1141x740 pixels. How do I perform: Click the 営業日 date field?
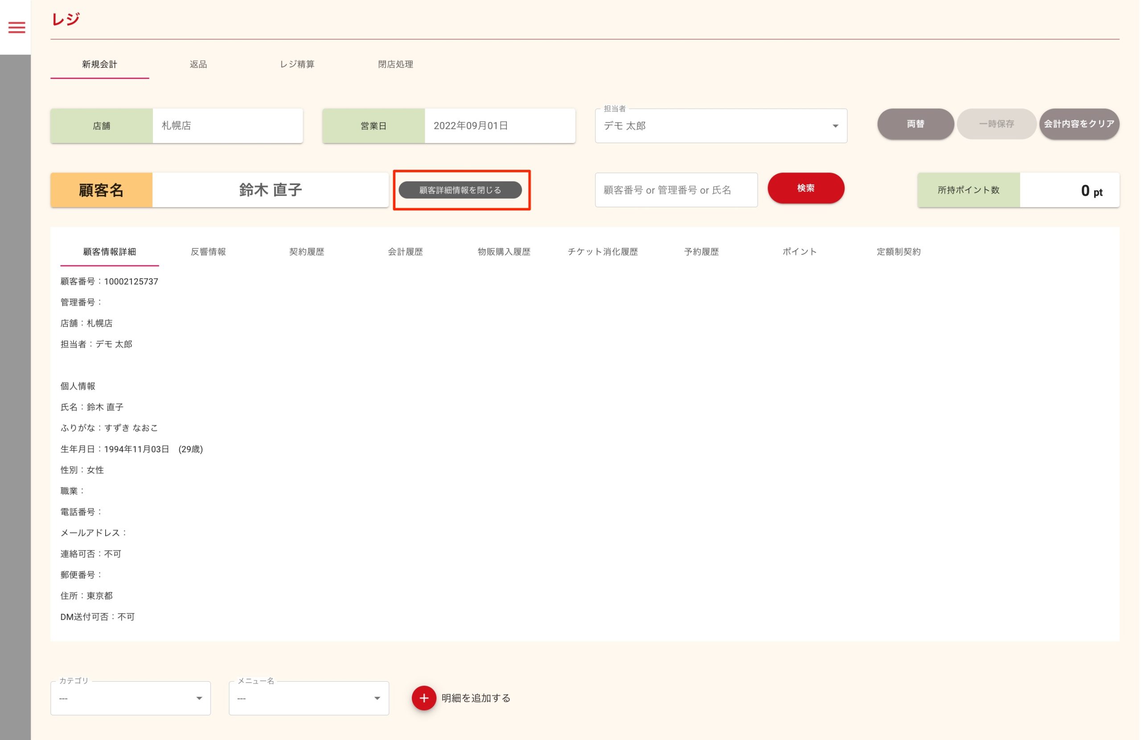(499, 126)
